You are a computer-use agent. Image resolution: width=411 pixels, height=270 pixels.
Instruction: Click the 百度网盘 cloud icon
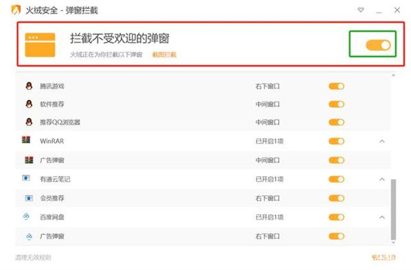[26, 217]
